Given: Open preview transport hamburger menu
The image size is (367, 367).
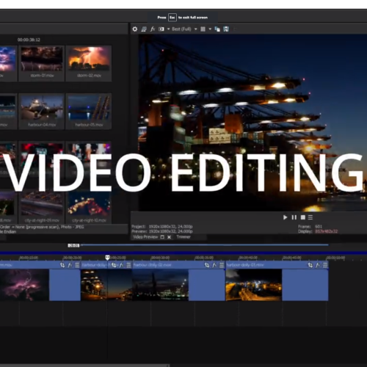Looking at the screenshot, I should click(x=310, y=217).
